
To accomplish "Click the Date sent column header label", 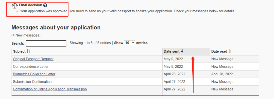I will click(x=172, y=51).
